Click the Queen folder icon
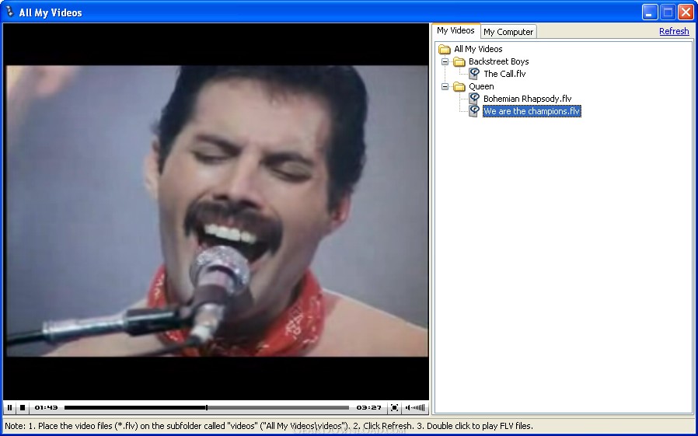This screenshot has width=698, height=436. click(x=459, y=86)
